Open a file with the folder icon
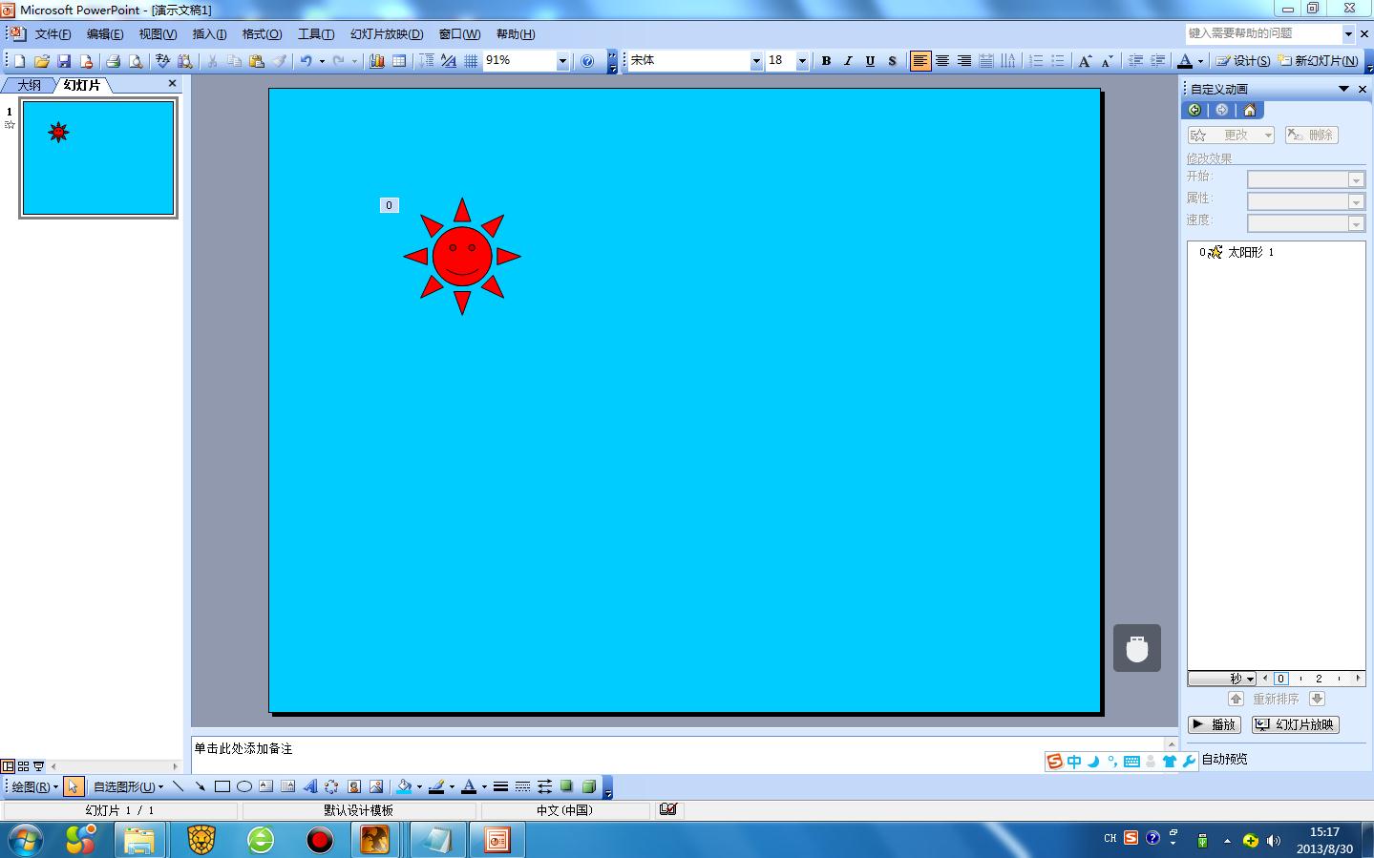 (41, 61)
